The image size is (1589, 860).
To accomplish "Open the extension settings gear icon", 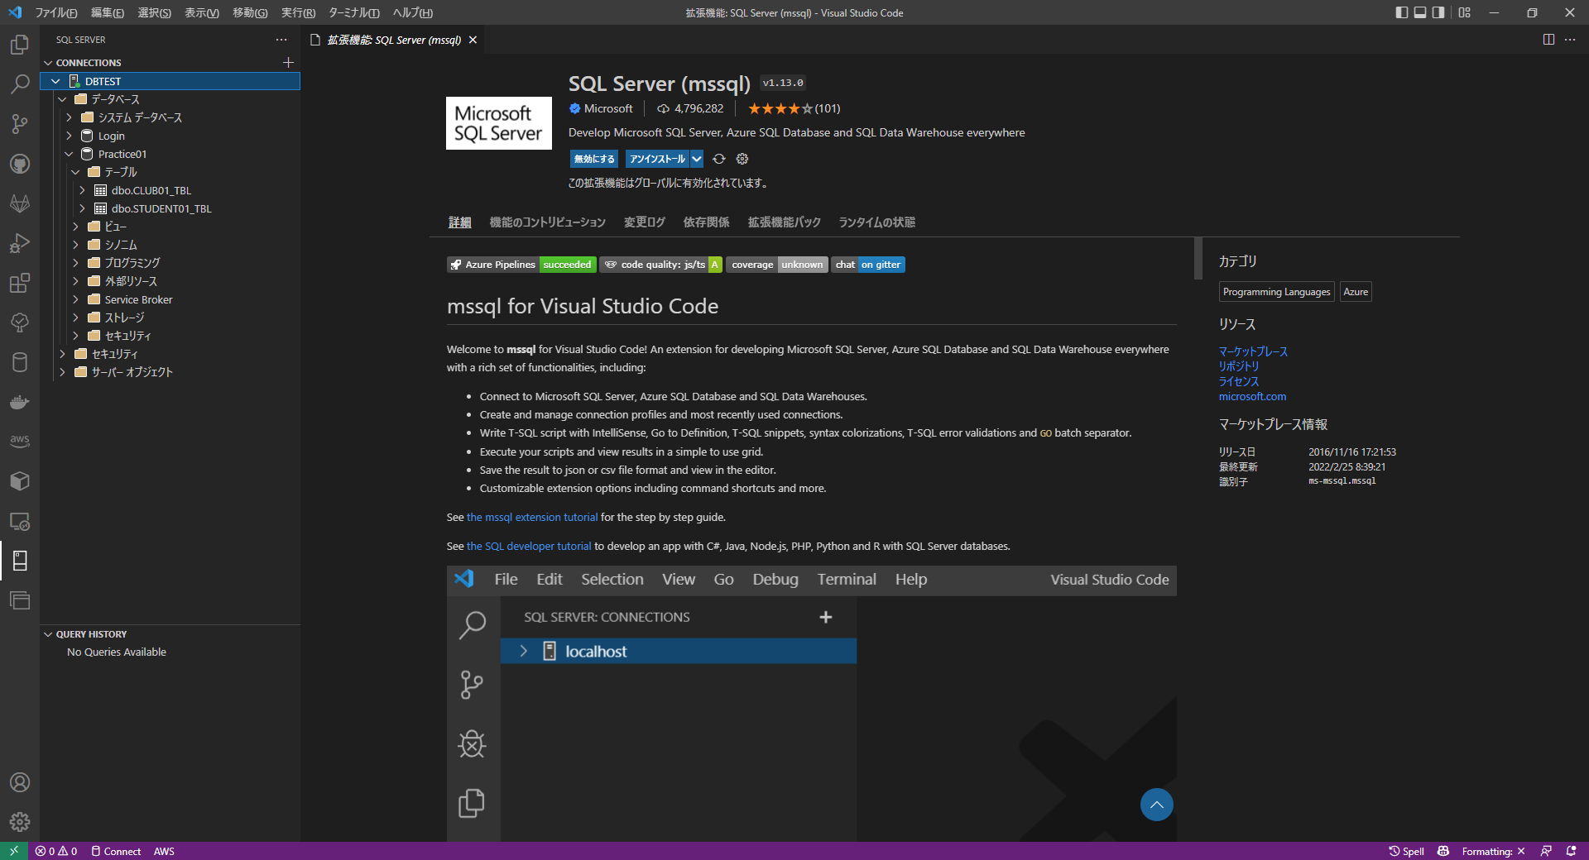I will click(742, 159).
